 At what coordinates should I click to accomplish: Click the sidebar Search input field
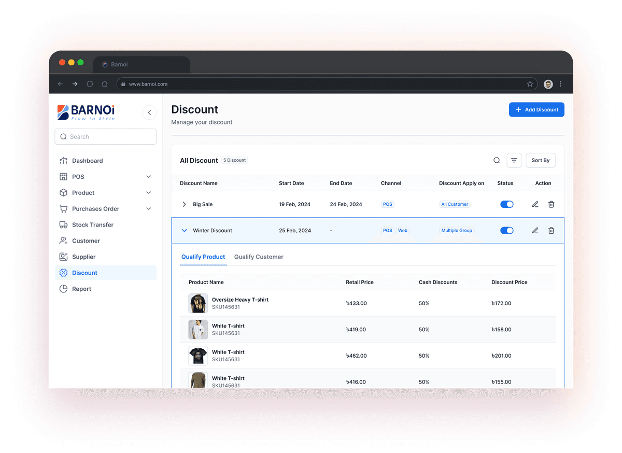106,137
